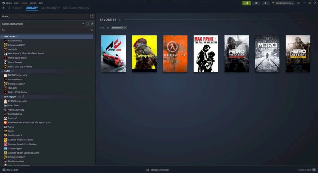
Task: Go forward with the right arrow button
Action: 9,8
